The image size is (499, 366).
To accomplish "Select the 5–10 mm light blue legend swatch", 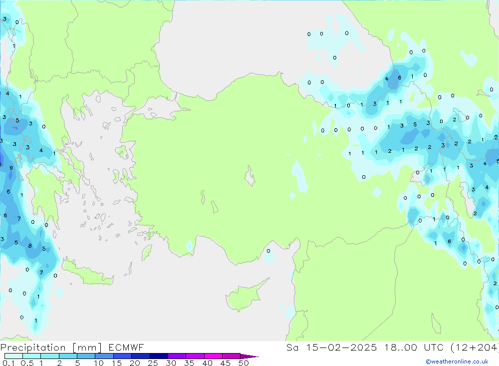I will [86, 356].
